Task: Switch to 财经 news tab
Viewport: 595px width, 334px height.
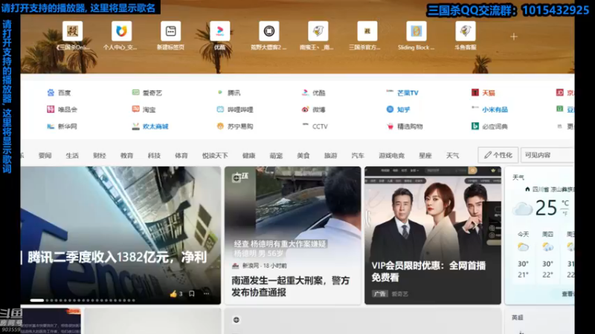Action: (x=100, y=155)
